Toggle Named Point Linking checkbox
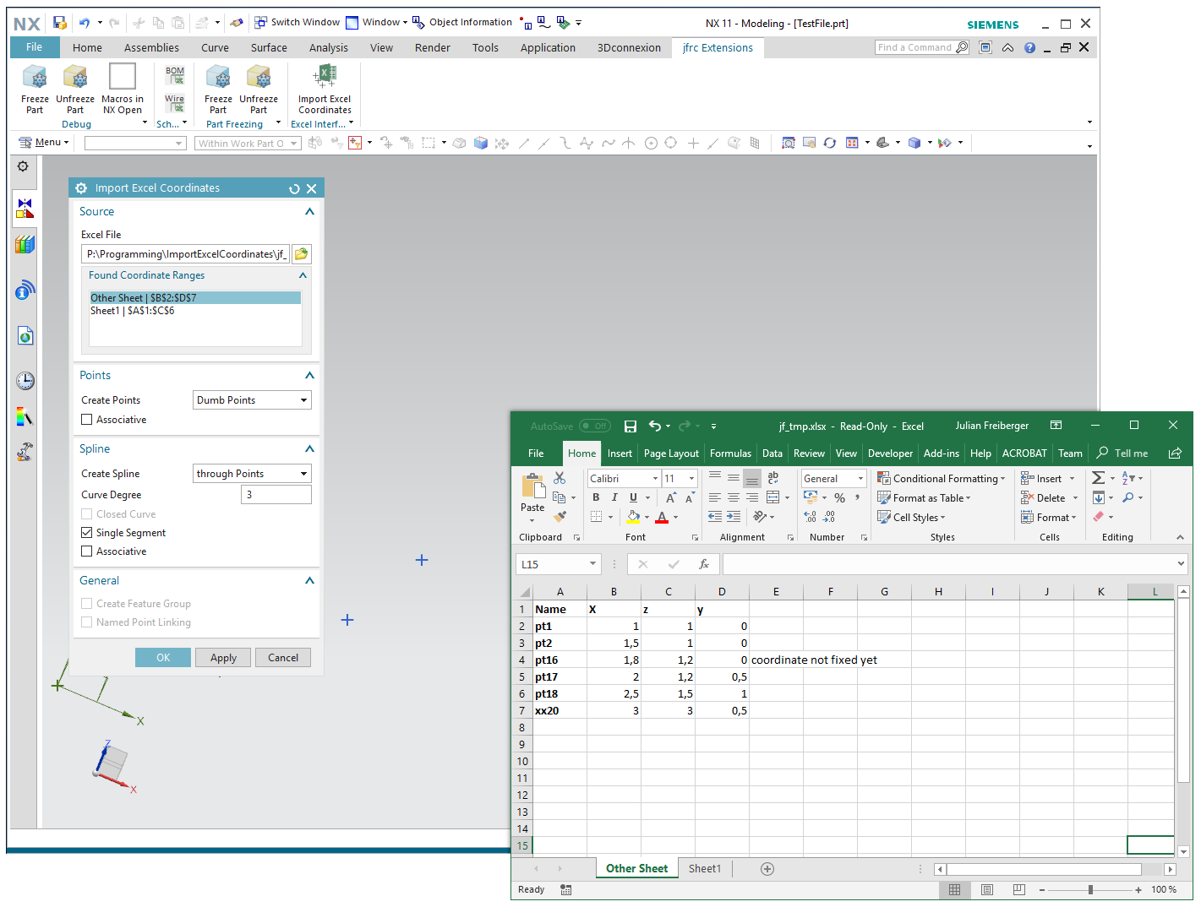The image size is (1201, 907). [87, 622]
